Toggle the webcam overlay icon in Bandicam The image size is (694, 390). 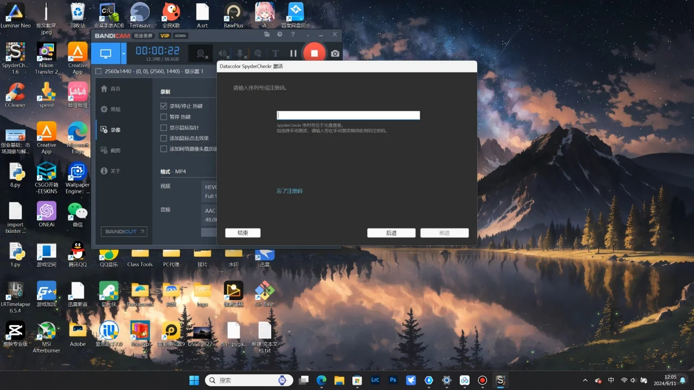tap(201, 54)
